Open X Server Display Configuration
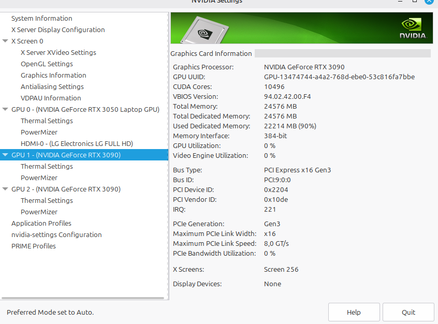 click(x=58, y=30)
